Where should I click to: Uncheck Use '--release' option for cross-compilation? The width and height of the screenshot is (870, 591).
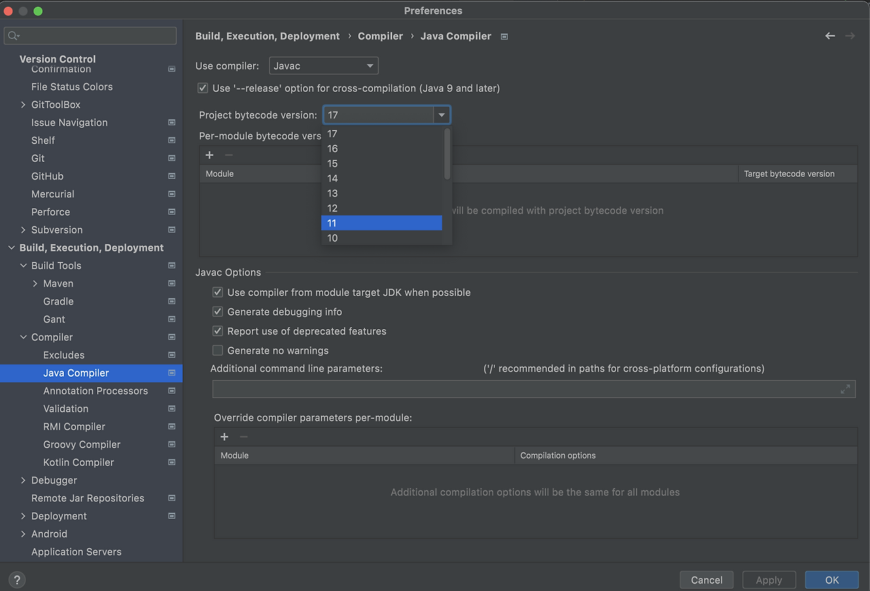203,88
